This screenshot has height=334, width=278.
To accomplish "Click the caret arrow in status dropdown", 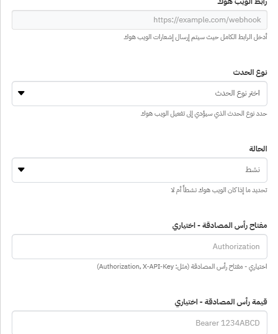I will coord(21,170).
